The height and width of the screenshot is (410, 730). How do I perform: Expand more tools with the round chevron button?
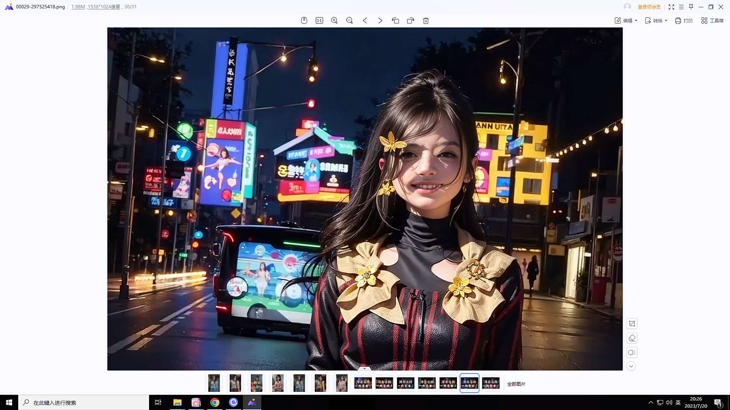pyautogui.click(x=631, y=366)
